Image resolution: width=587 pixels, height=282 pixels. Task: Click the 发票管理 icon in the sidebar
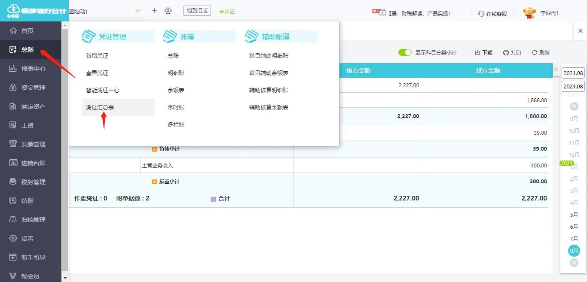13,144
